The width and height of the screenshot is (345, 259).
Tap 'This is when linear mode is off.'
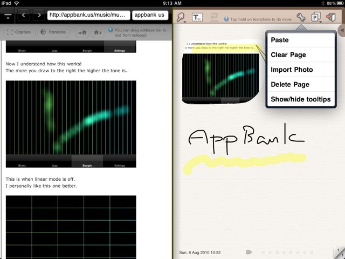click(x=40, y=179)
